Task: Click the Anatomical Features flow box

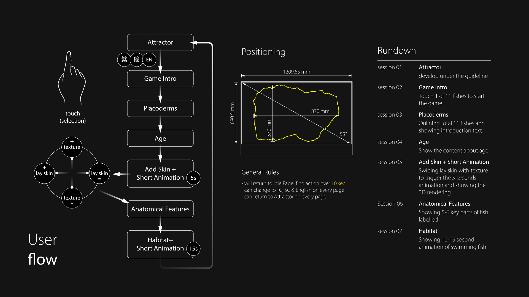Action: point(160,209)
